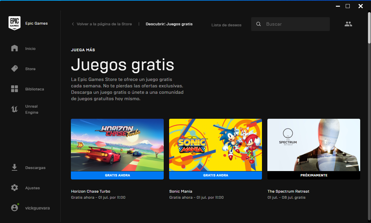Go to Store in the sidebar
Image resolution: width=371 pixels, height=223 pixels.
click(x=30, y=69)
